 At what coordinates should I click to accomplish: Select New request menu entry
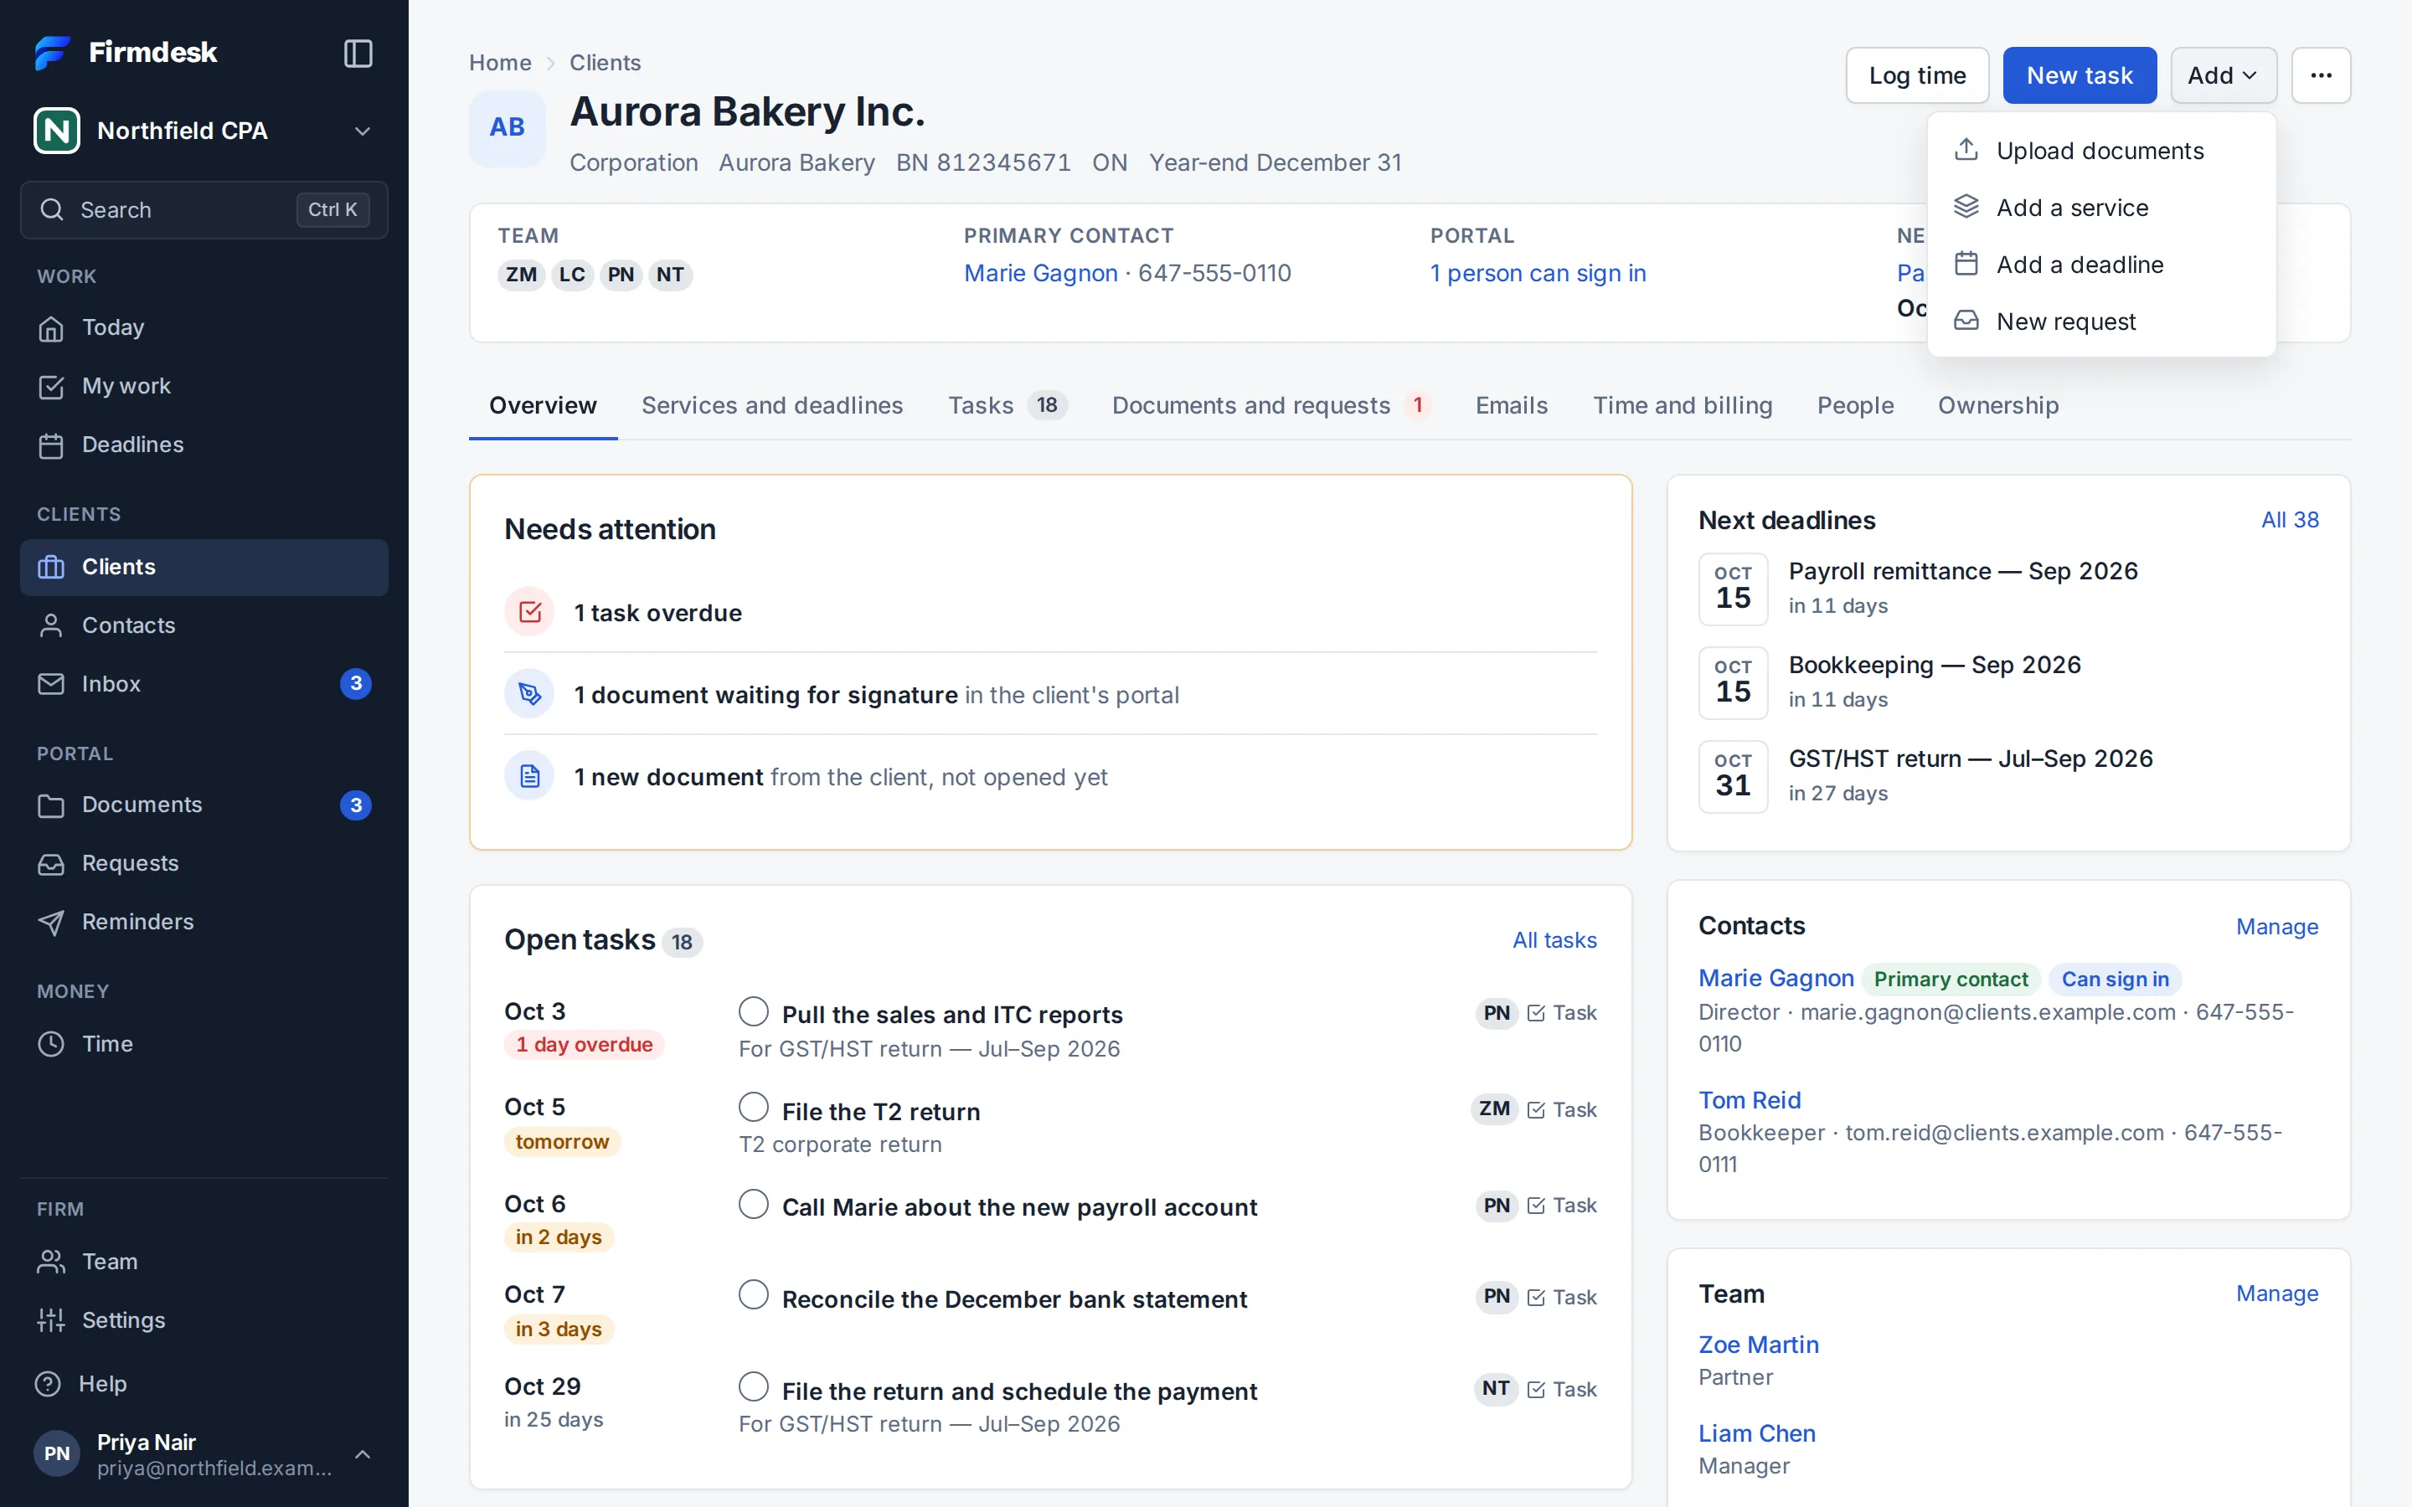coord(2101,321)
